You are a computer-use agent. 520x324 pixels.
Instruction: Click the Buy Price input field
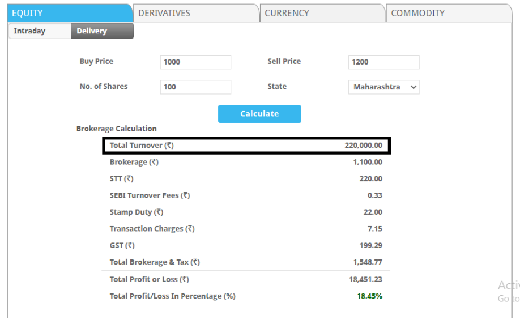[195, 62]
